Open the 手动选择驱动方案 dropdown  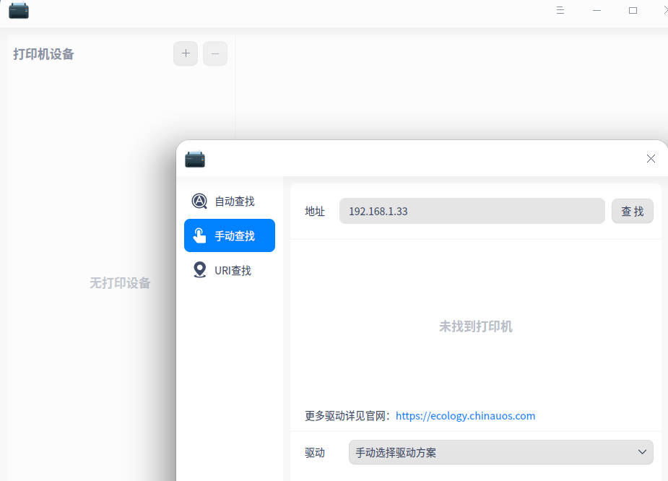click(500, 452)
